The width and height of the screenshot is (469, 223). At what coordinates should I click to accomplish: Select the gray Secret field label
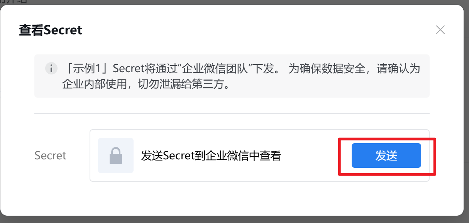(x=51, y=155)
